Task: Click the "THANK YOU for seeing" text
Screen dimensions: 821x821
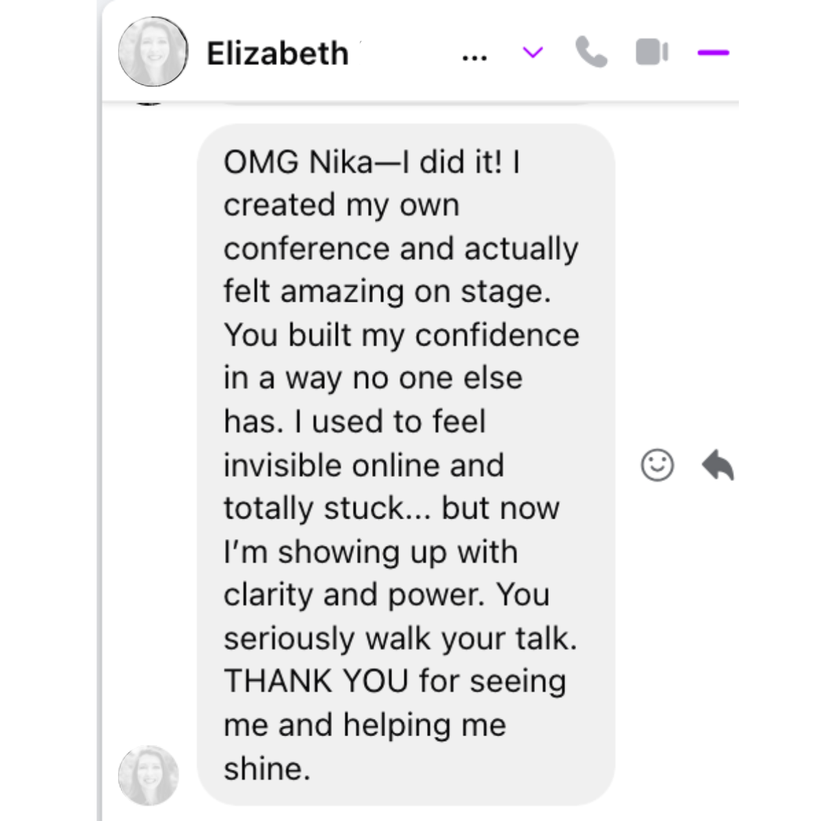Action: [395, 681]
